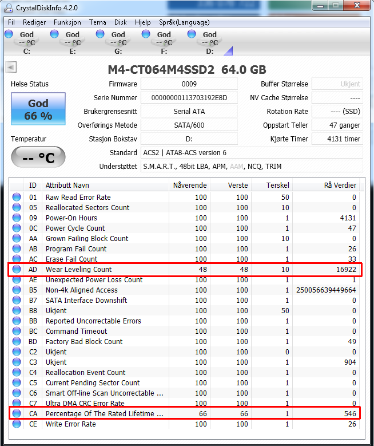Click the Understøttet features field

[252, 167]
